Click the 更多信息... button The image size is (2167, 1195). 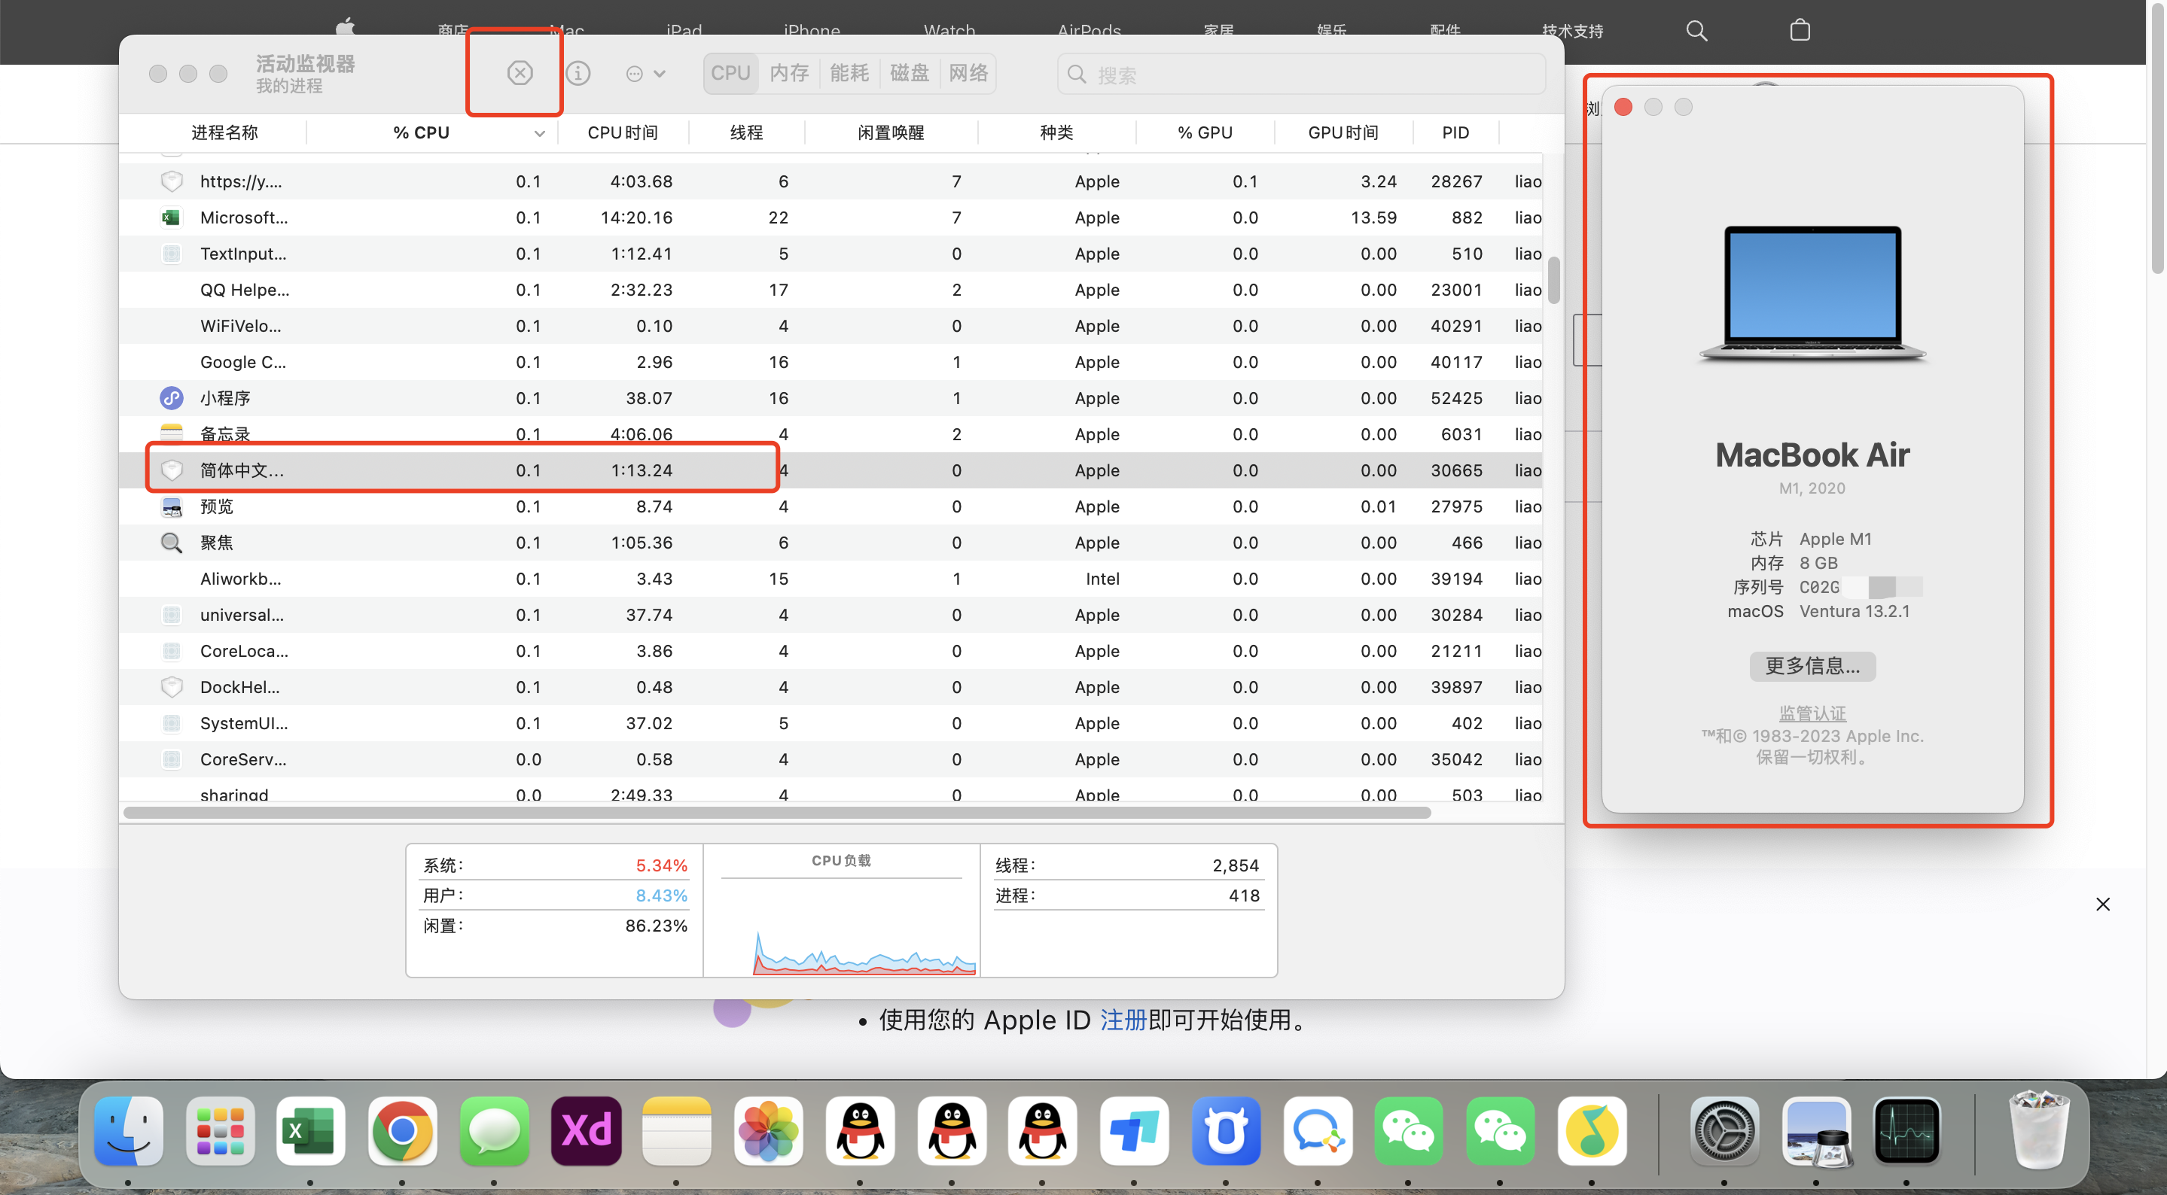click(x=1812, y=665)
